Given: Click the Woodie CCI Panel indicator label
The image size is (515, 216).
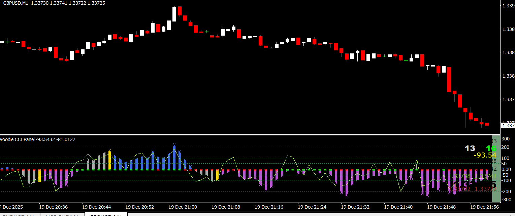Looking at the screenshot, I should (17, 139).
